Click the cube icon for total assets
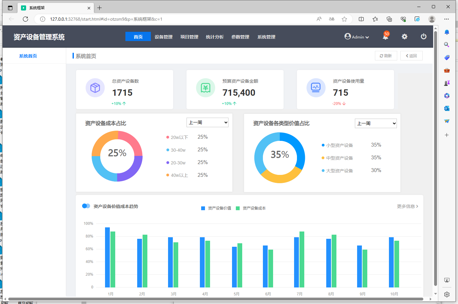Image resolution: width=458 pixels, height=304 pixels. tap(95, 88)
